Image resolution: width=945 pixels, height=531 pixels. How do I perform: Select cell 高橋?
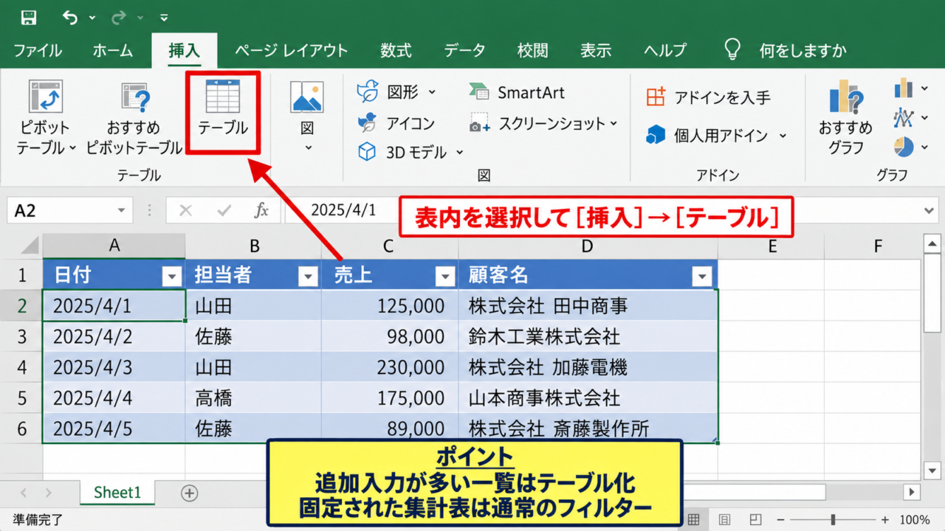253,398
